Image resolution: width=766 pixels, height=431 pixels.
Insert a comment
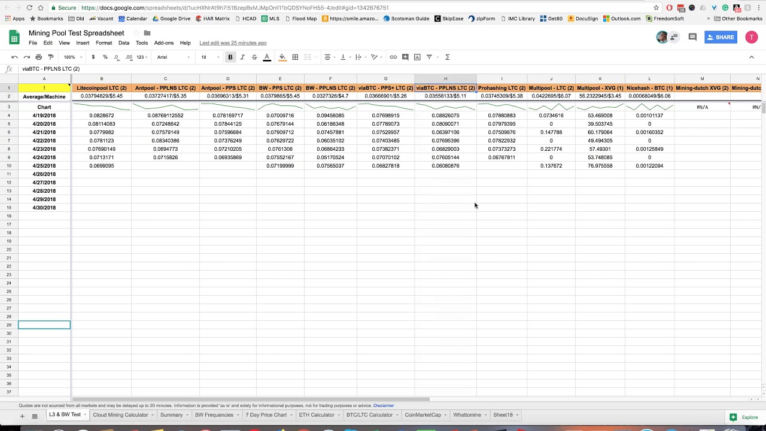(x=405, y=57)
